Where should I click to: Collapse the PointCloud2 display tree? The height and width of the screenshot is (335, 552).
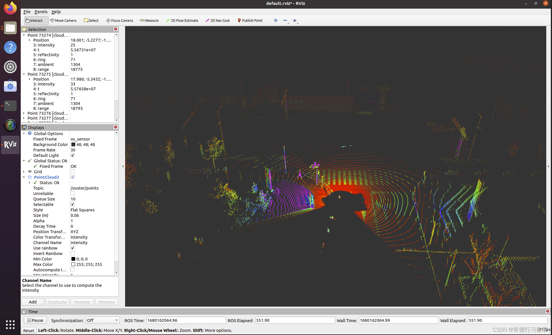pos(24,177)
